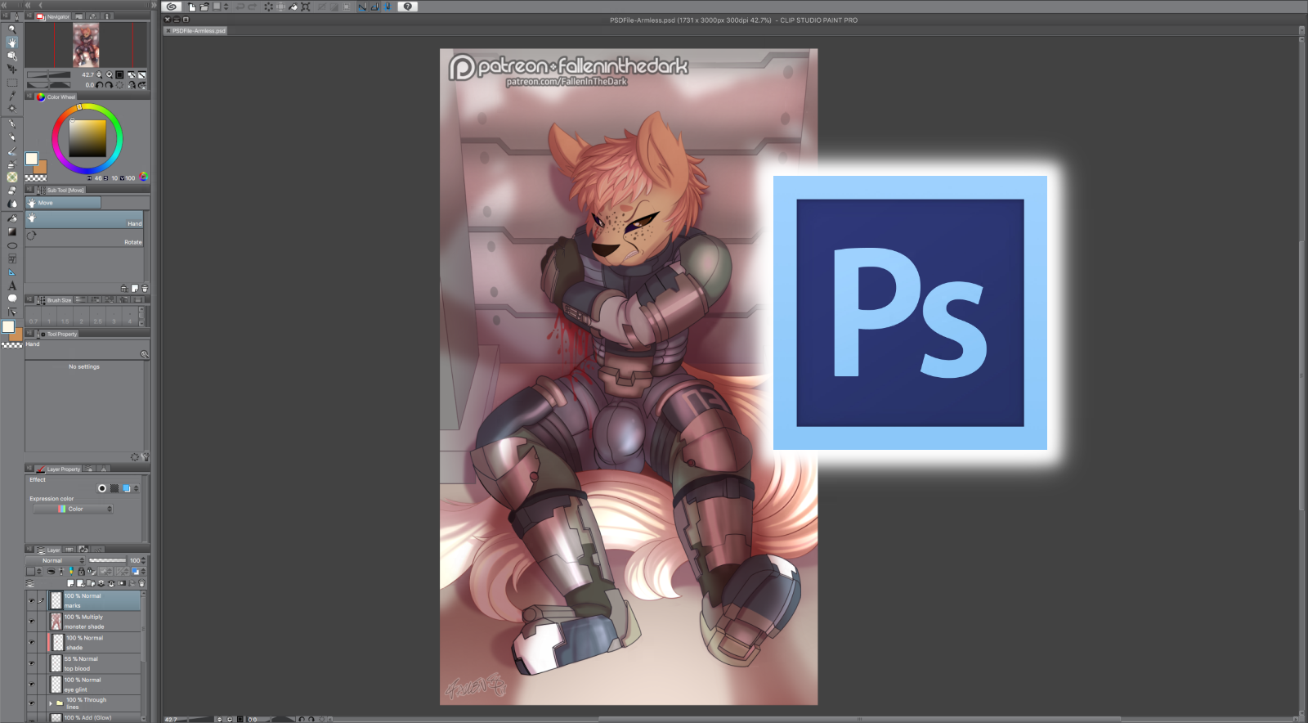Select the monster shade layer
Viewport: 1308px width, 723px height.
point(94,622)
